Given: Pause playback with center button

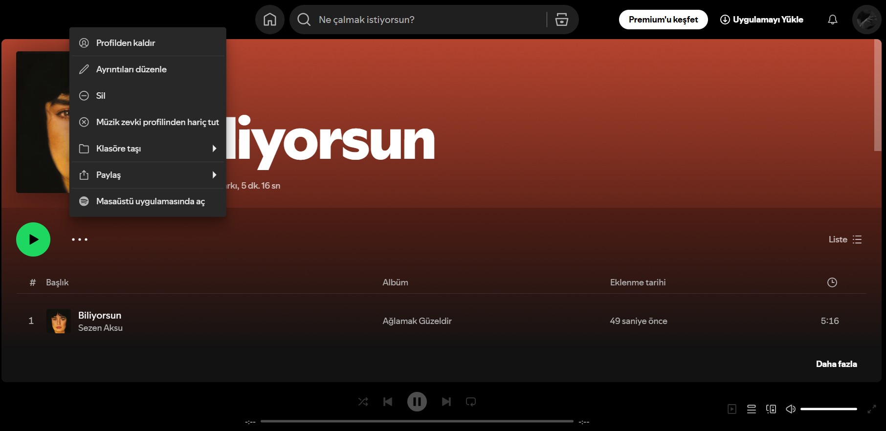Looking at the screenshot, I should pos(417,402).
